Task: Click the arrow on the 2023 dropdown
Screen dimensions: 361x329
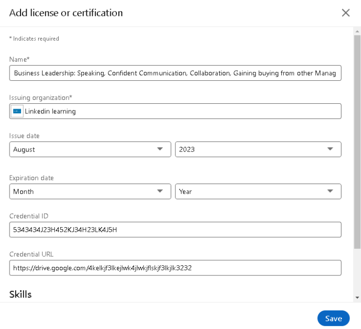Action: 330,149
